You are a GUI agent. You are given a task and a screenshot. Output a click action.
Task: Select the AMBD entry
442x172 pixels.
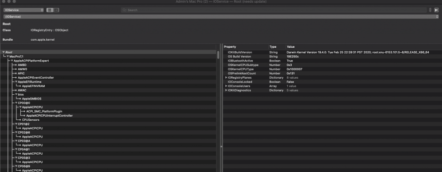click(22, 65)
